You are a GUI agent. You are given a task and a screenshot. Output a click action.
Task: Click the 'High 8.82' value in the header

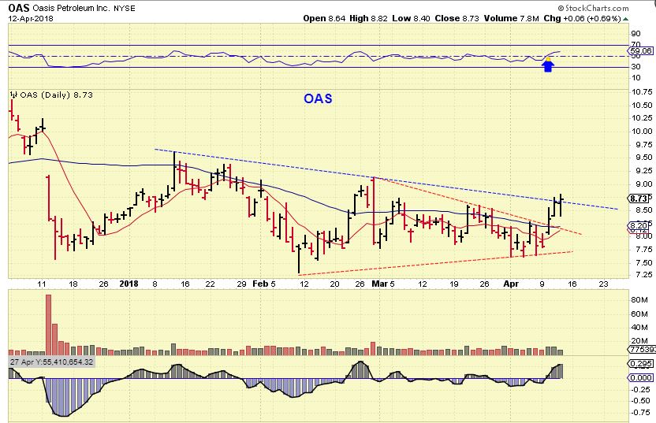click(x=368, y=18)
